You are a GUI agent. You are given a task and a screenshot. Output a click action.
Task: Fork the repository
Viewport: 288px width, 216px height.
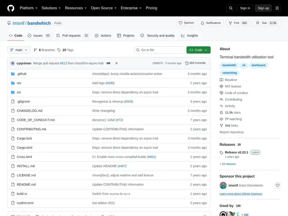point(238,23)
